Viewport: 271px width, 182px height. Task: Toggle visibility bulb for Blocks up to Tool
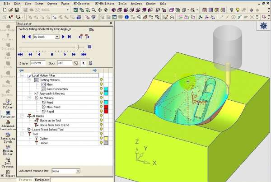pyautogui.click(x=101, y=120)
